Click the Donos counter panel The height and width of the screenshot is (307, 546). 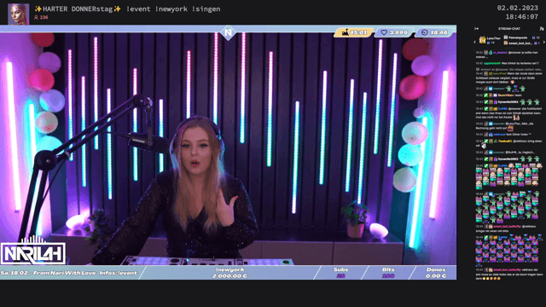tap(436, 273)
